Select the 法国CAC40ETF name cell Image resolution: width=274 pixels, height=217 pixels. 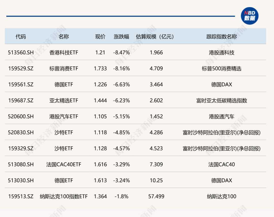[64, 165]
